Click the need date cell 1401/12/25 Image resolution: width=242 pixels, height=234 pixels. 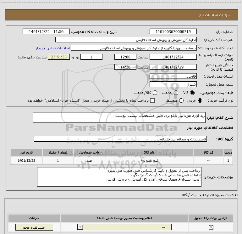click(26, 161)
